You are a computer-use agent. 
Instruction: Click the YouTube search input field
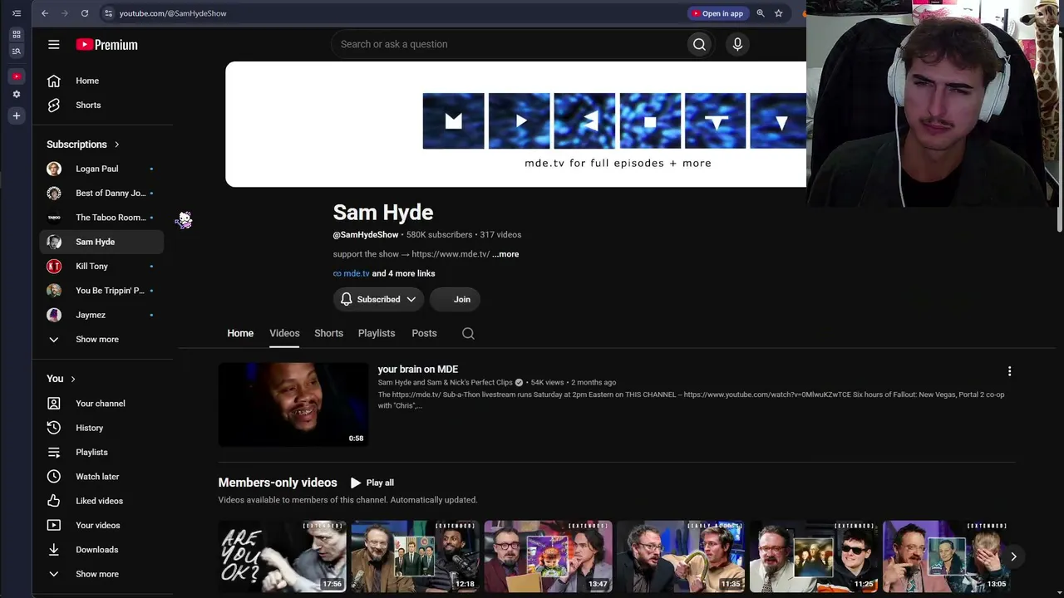pos(509,45)
